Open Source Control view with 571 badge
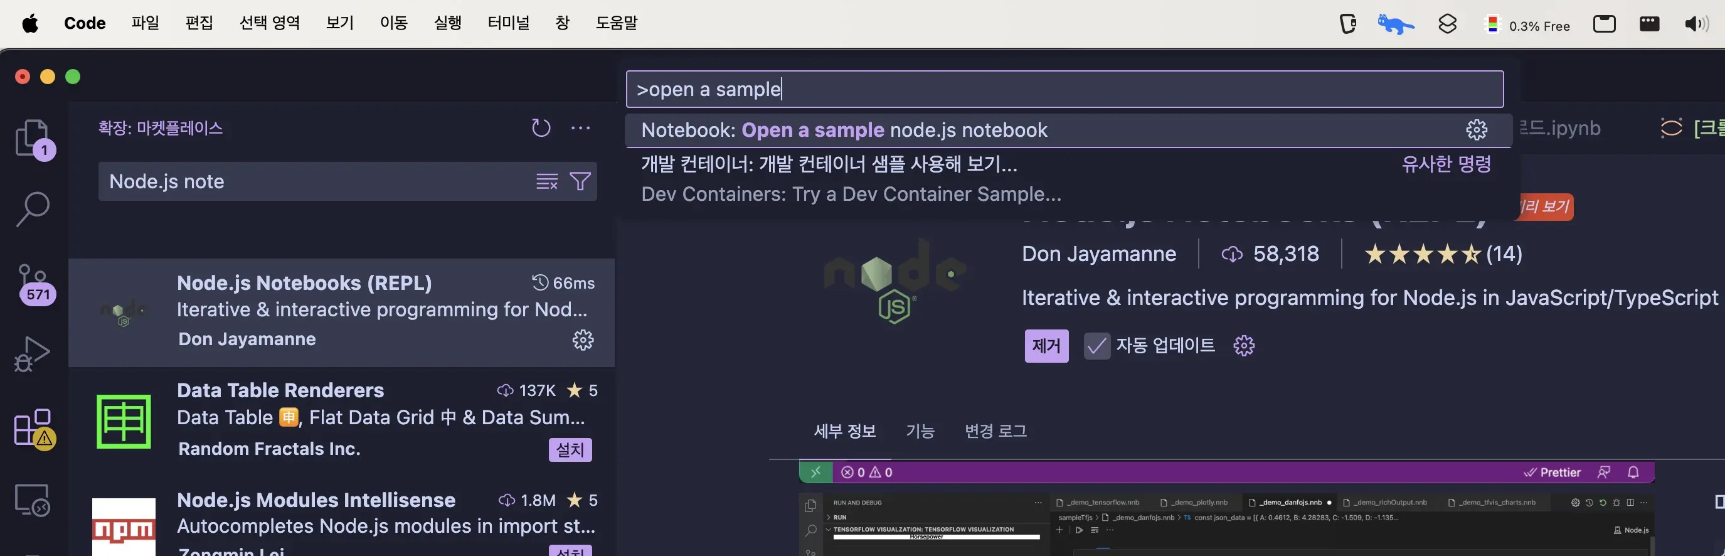 coord(33,284)
